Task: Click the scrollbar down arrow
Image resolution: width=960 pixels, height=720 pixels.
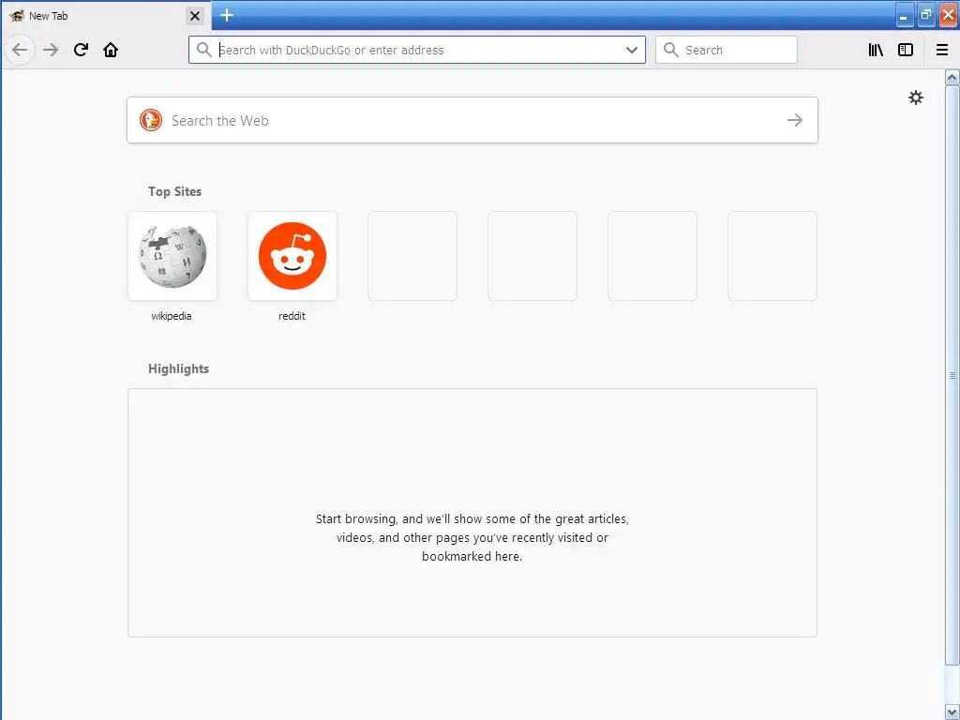Action: point(952,712)
